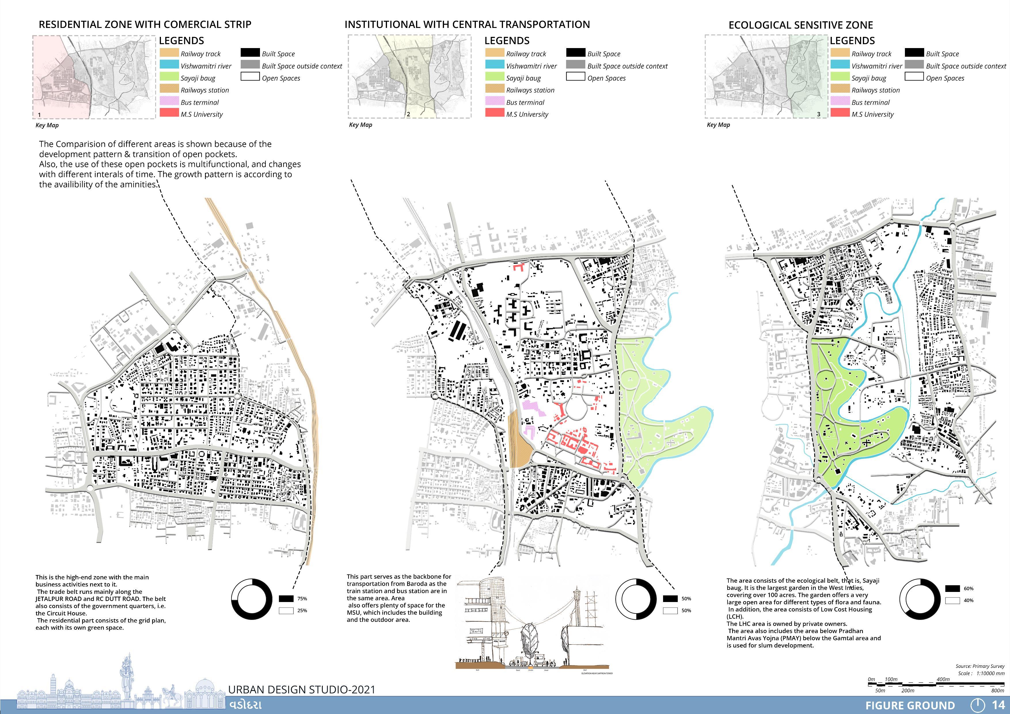Click the 50% donut chart under institutional map

(x=636, y=599)
